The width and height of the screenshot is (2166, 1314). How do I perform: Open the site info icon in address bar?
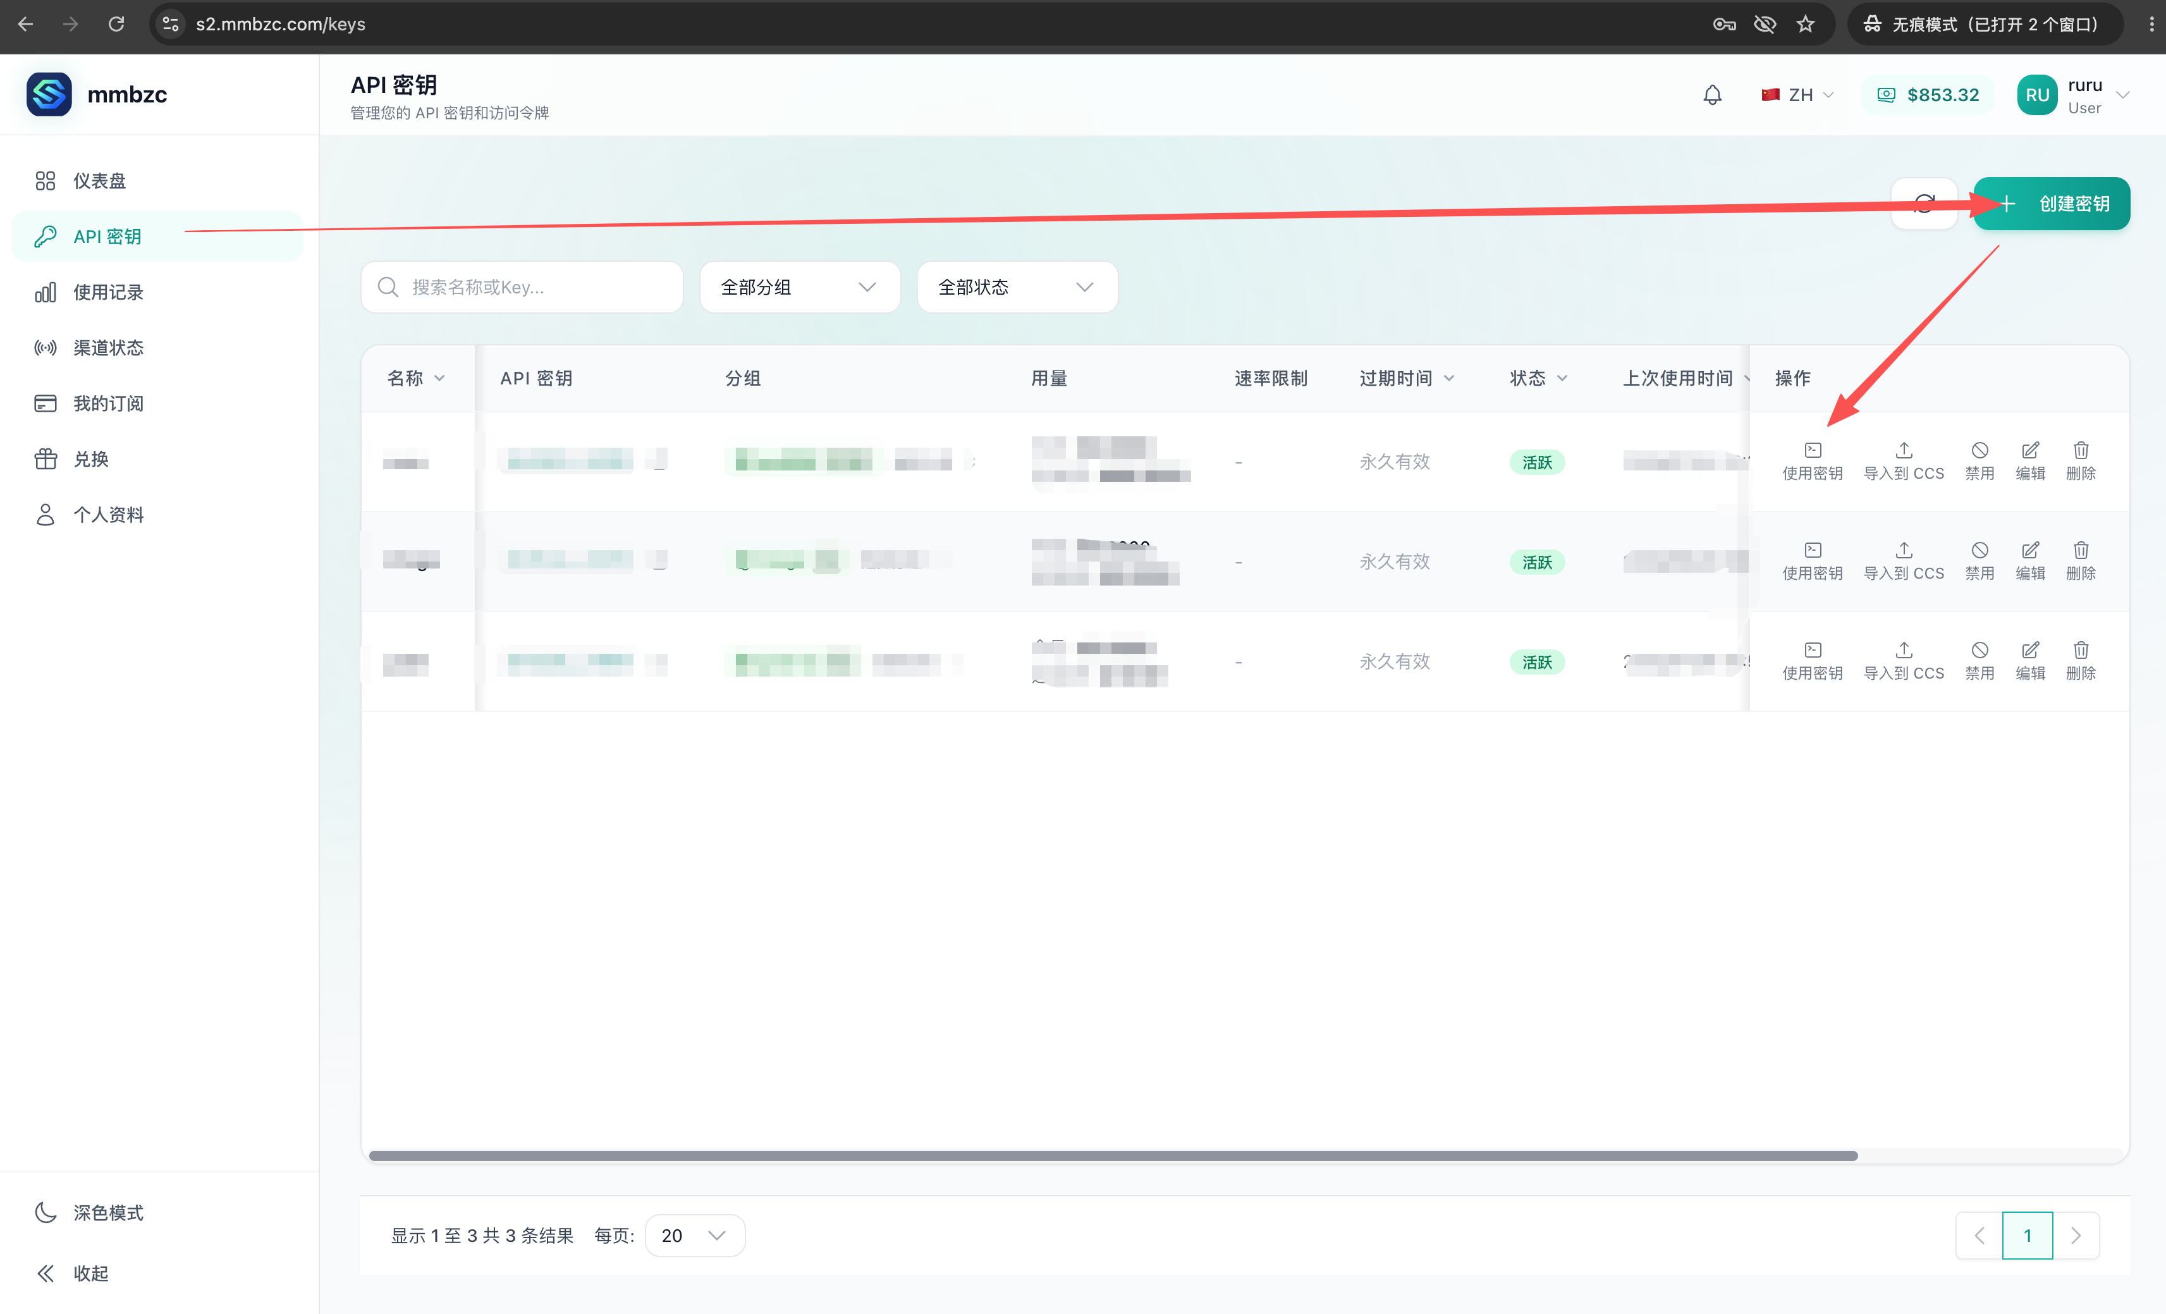coord(171,24)
